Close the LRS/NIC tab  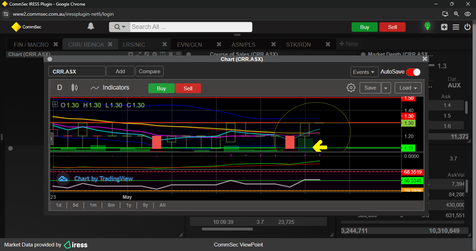165,44
